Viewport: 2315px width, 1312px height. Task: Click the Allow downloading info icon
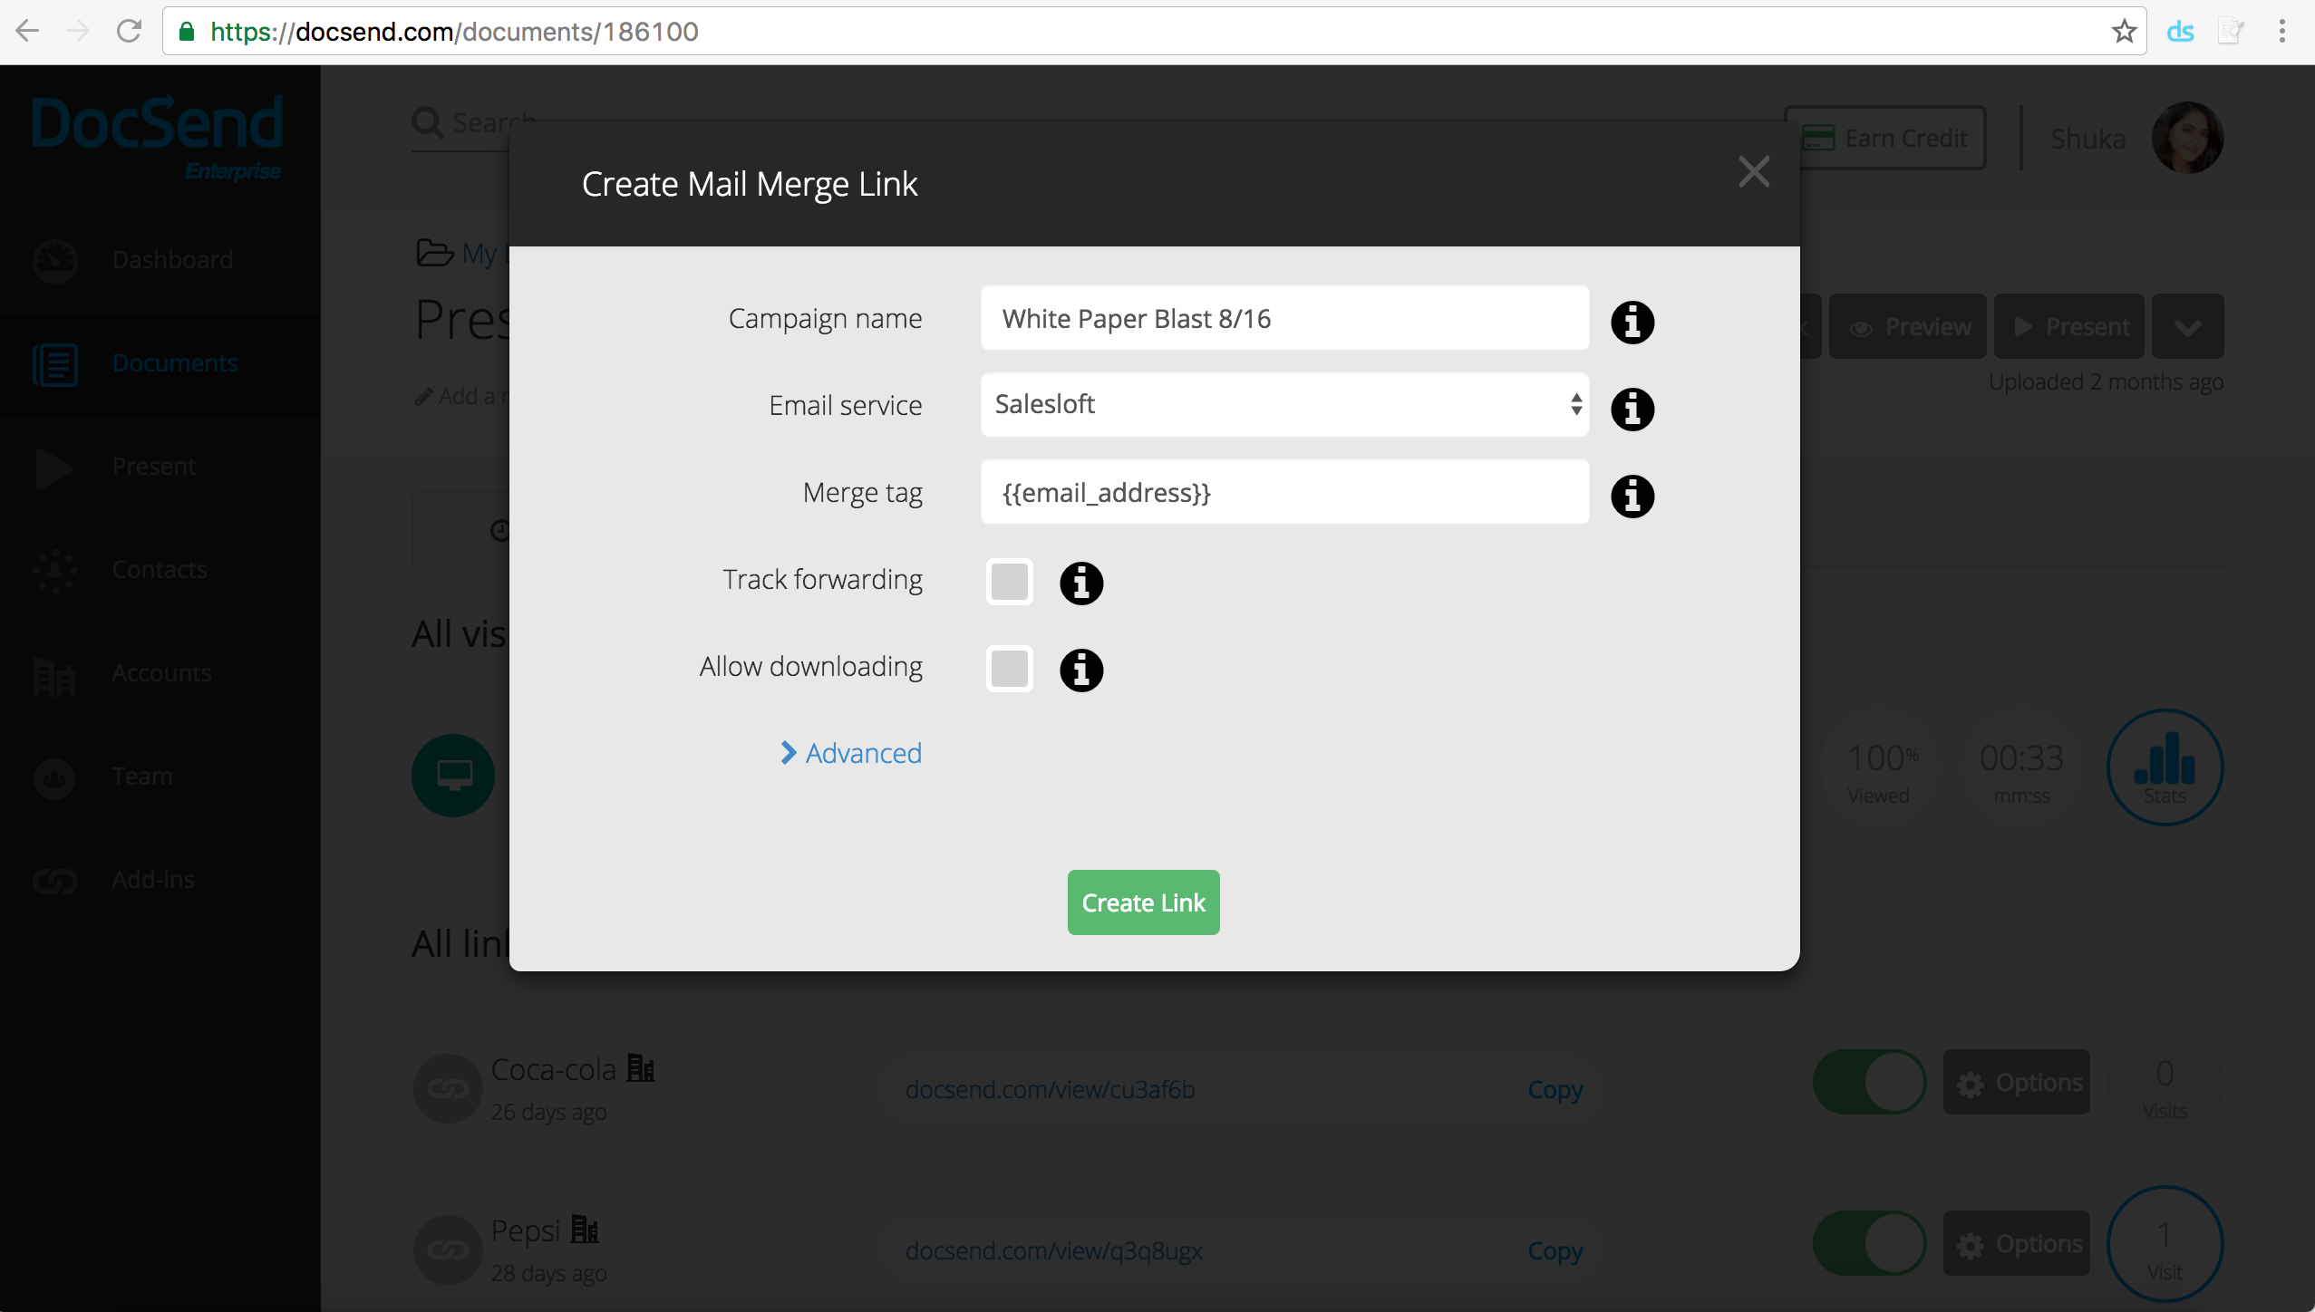[x=1081, y=670]
